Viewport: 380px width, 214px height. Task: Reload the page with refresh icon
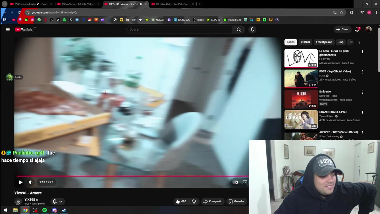click(19, 12)
